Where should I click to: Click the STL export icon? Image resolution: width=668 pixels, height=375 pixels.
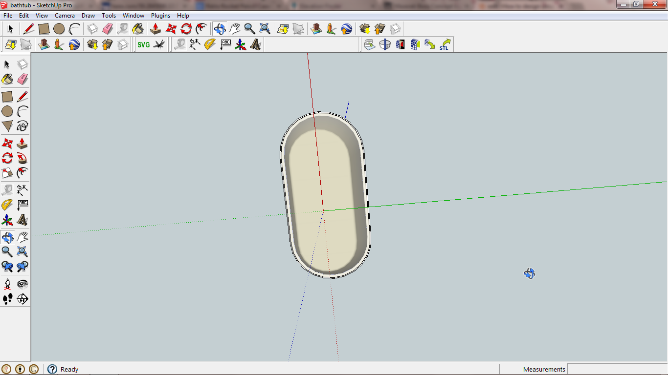coord(445,44)
